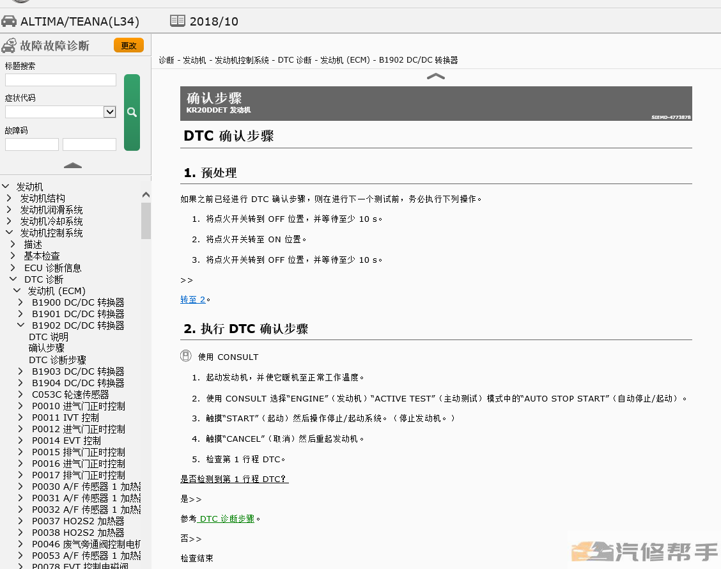Image resolution: width=721 pixels, height=569 pixels.
Task: Collapse the 发动机 (ECM) node
Action: click(17, 291)
